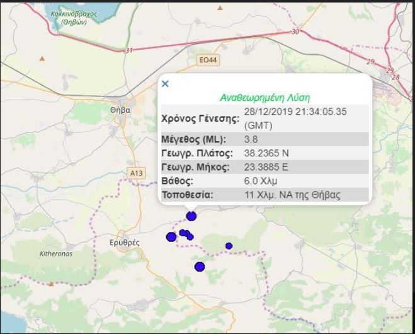Click the Ερυθρές town label
The image size is (415, 334).
point(124,242)
